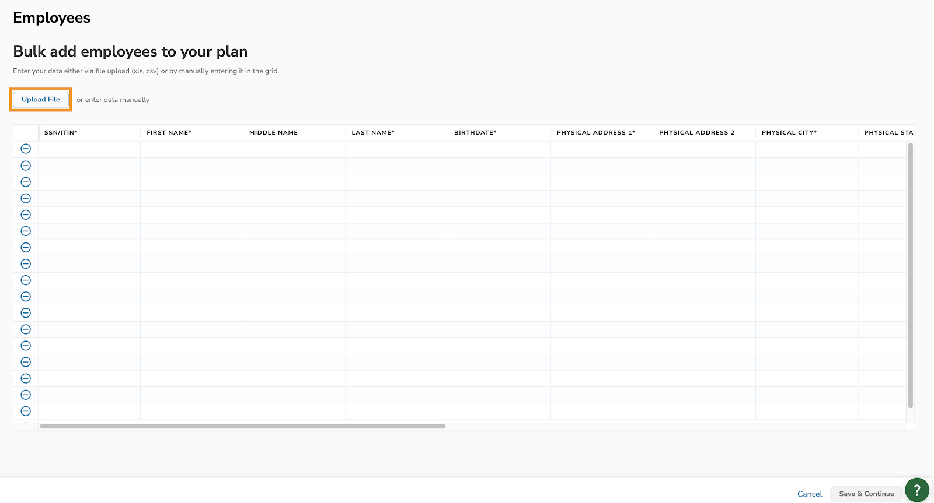Click the minus icon on the last fully visible row
Image resolution: width=934 pixels, height=503 pixels.
(26, 411)
